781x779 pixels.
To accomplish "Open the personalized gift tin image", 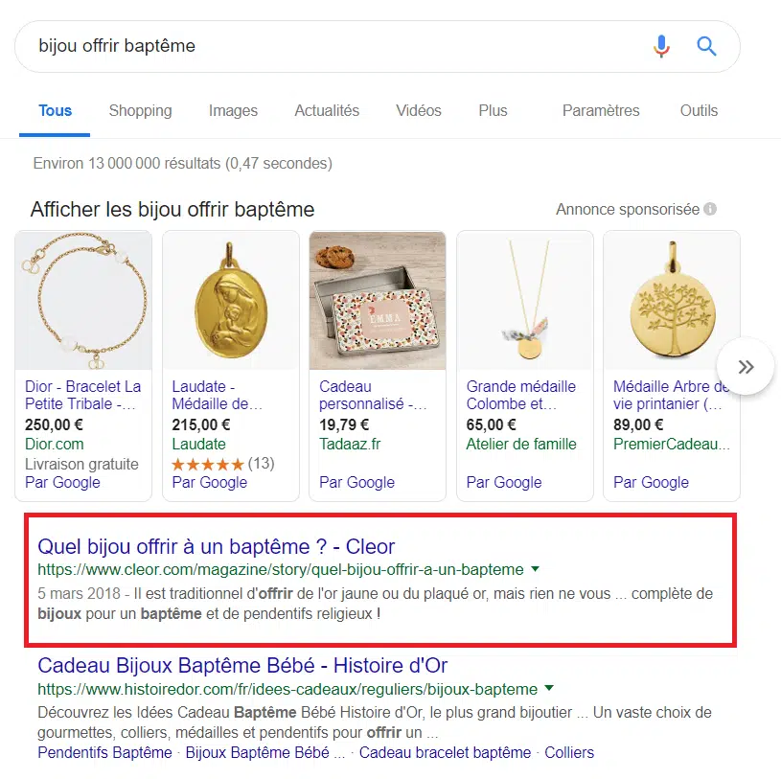I will click(x=378, y=301).
